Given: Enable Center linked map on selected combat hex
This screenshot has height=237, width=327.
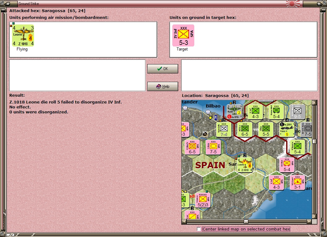Looking at the screenshot, I should [199, 229].
